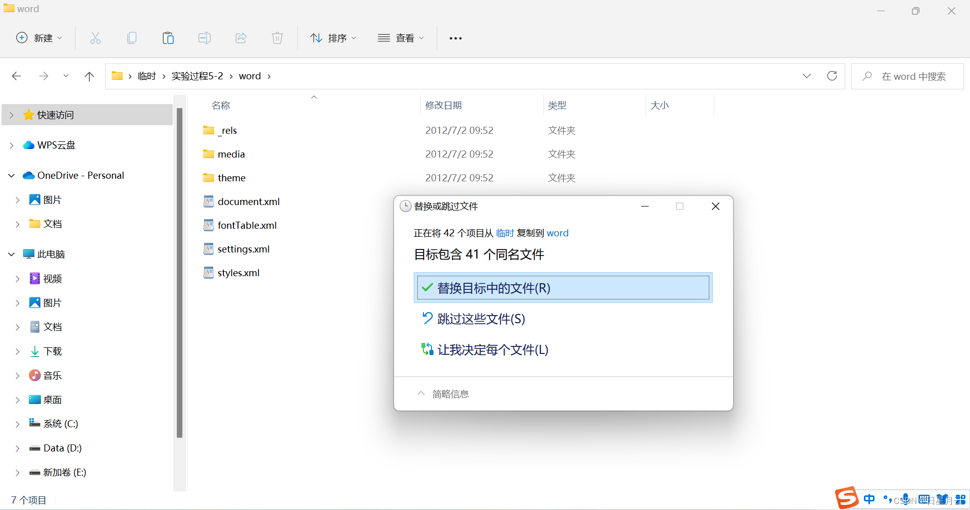Click 临时 in the breadcrumb path
The width and height of the screenshot is (970, 510).
[147, 76]
